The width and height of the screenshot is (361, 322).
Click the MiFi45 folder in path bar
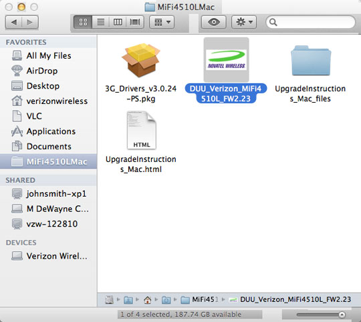click(199, 300)
